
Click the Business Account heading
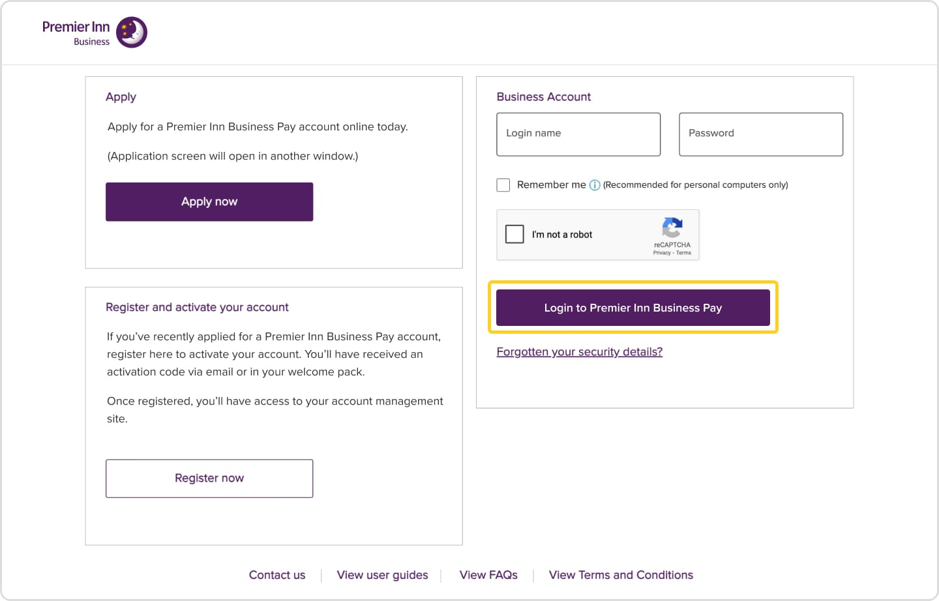coord(544,97)
